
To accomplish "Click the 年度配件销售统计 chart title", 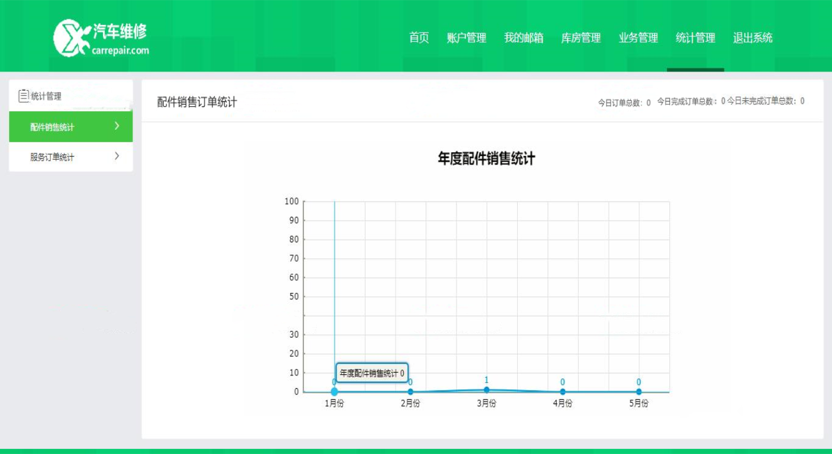I will 486,159.
